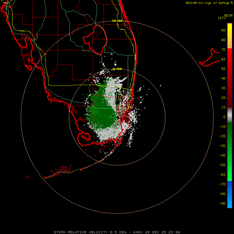Click the positive 60 knot scale label
Screen dimensions: 234x234
223,59
